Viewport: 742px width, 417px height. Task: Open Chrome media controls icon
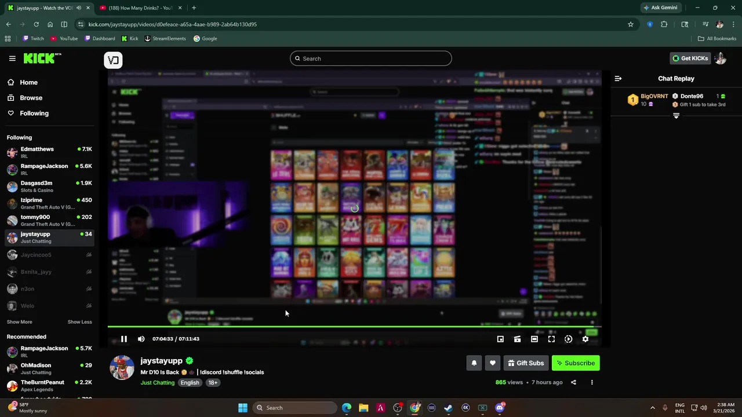point(705,24)
